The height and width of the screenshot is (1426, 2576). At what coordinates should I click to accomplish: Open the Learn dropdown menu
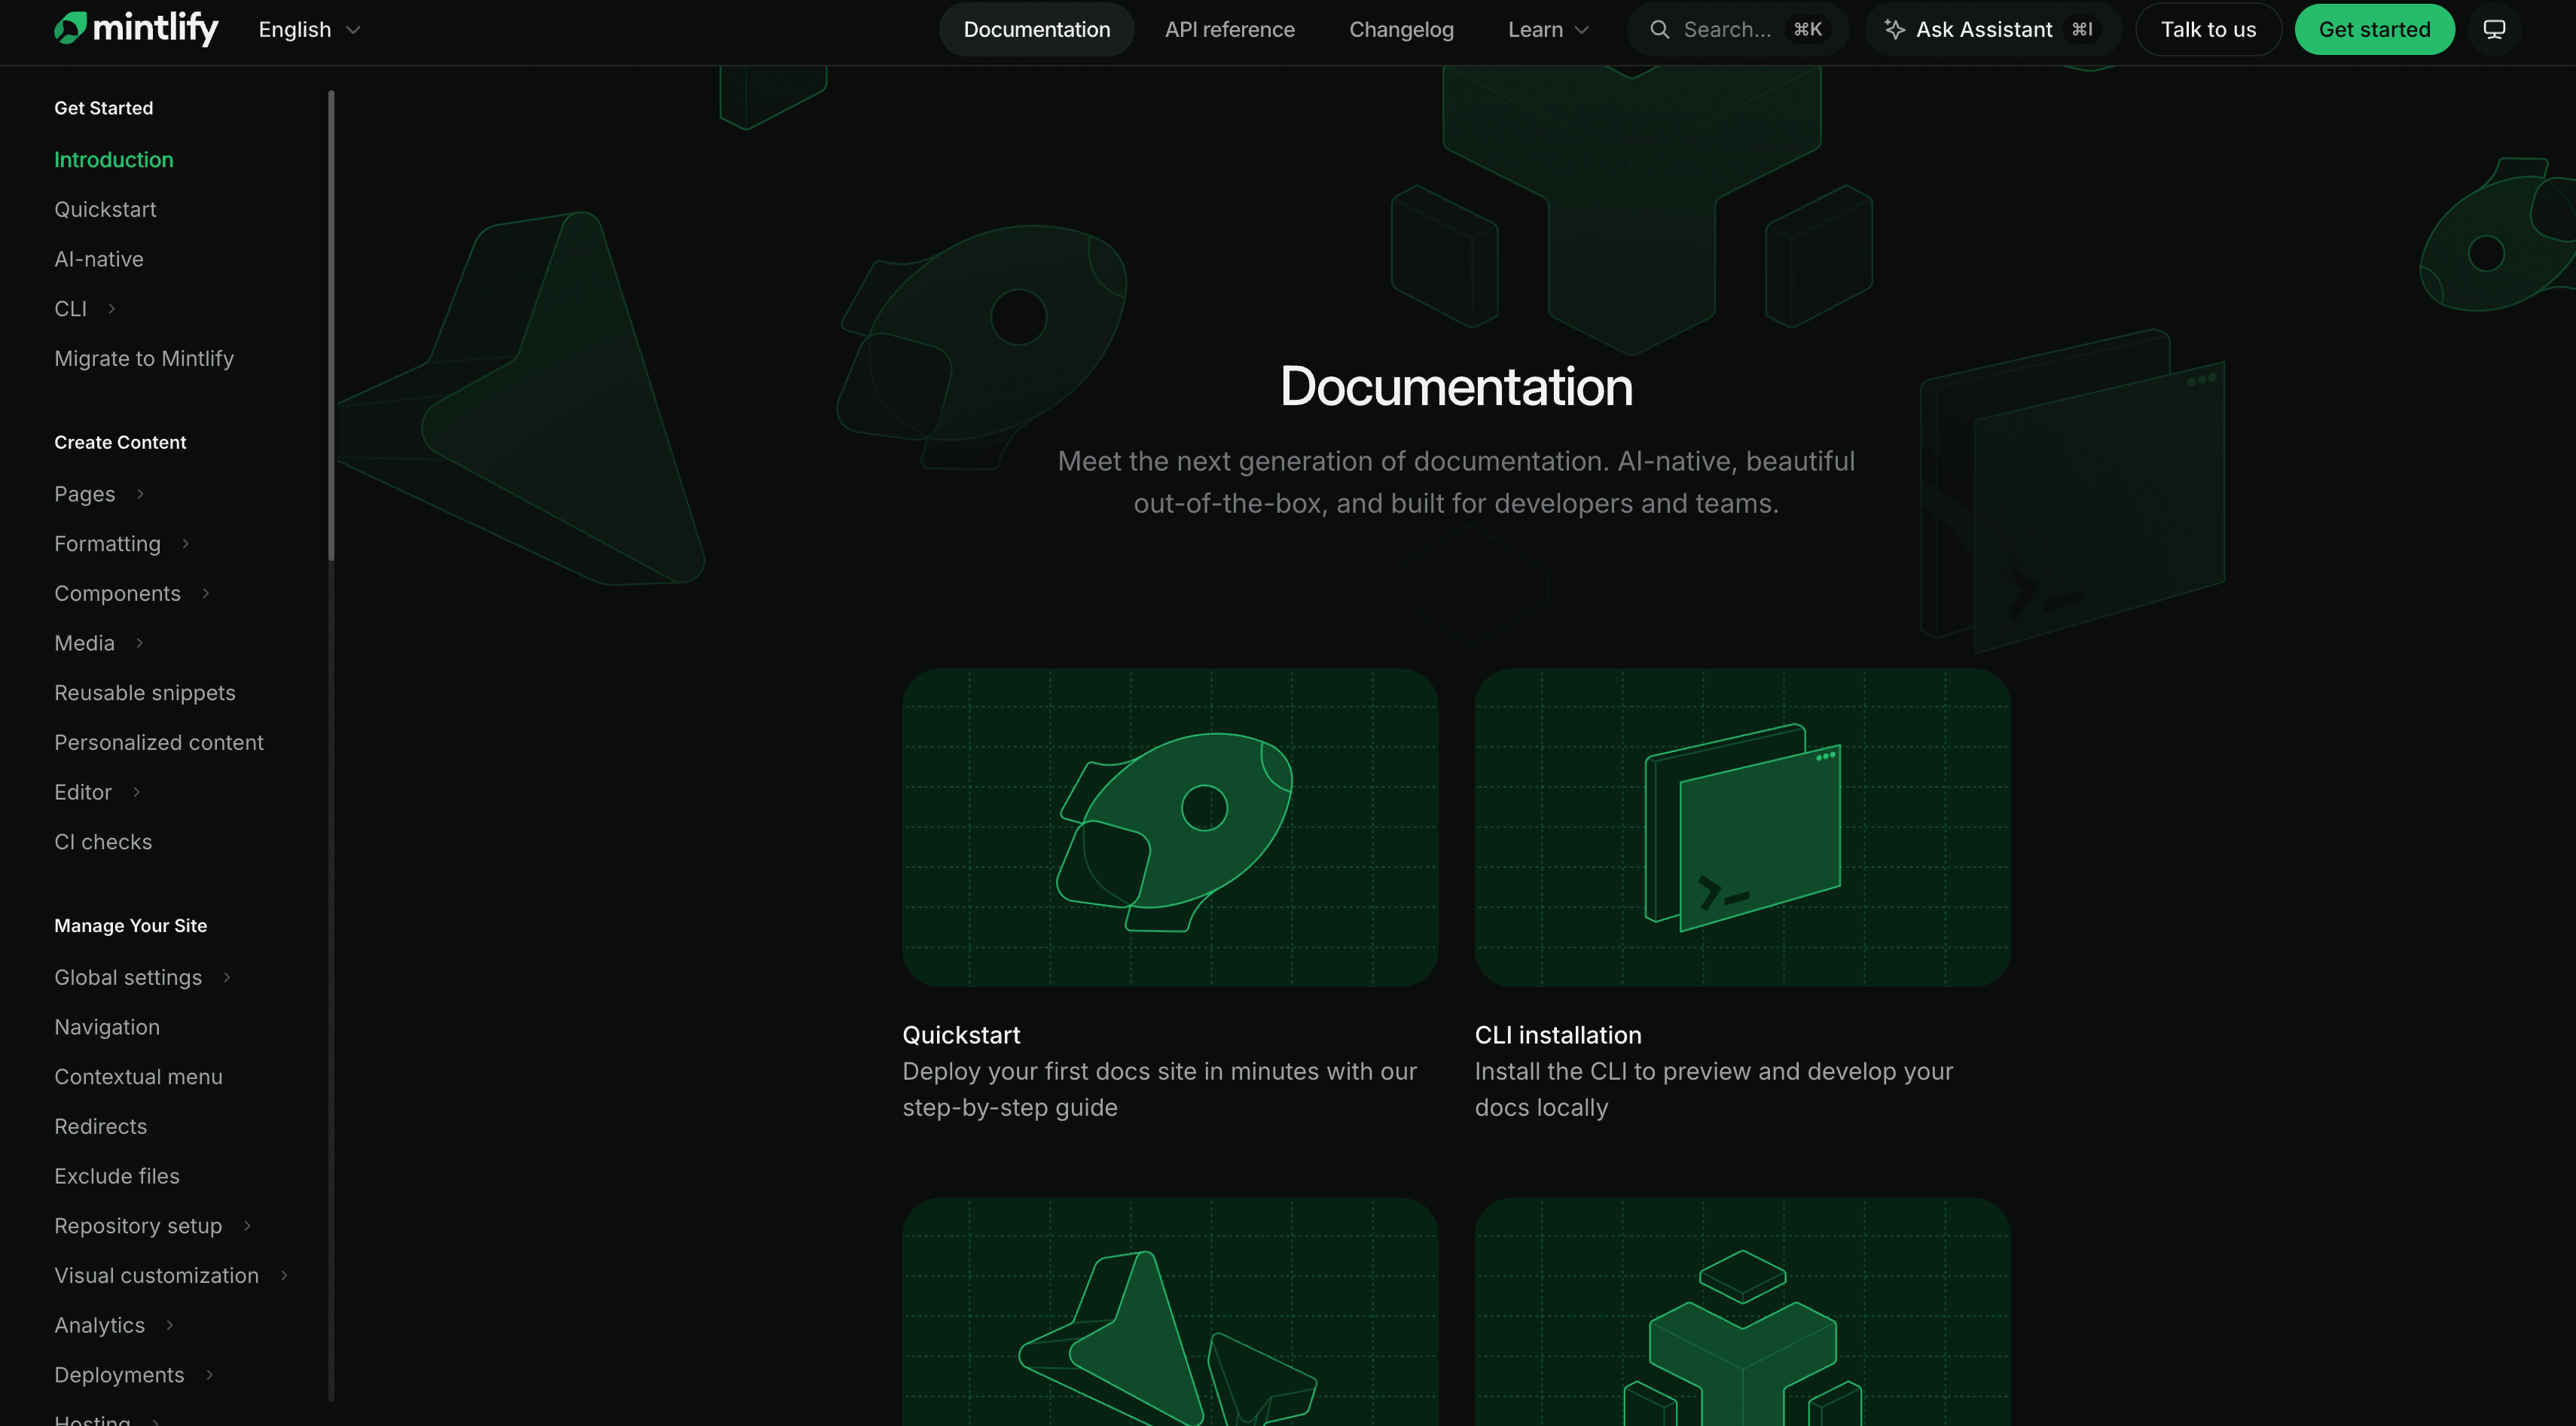click(x=1548, y=30)
